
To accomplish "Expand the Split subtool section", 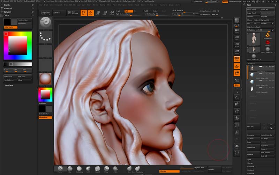I will (249, 160).
